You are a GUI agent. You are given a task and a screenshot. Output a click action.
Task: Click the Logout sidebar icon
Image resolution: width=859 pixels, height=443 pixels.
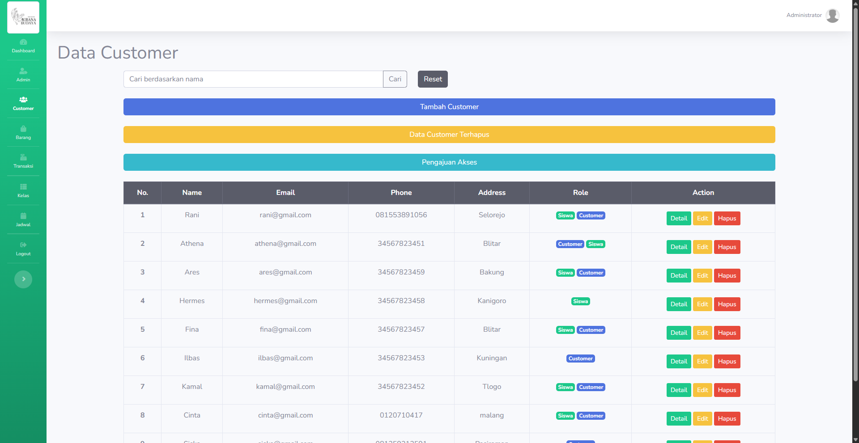pos(23,245)
